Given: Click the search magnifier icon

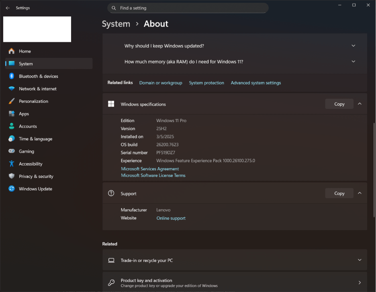Looking at the screenshot, I should pos(114,8).
